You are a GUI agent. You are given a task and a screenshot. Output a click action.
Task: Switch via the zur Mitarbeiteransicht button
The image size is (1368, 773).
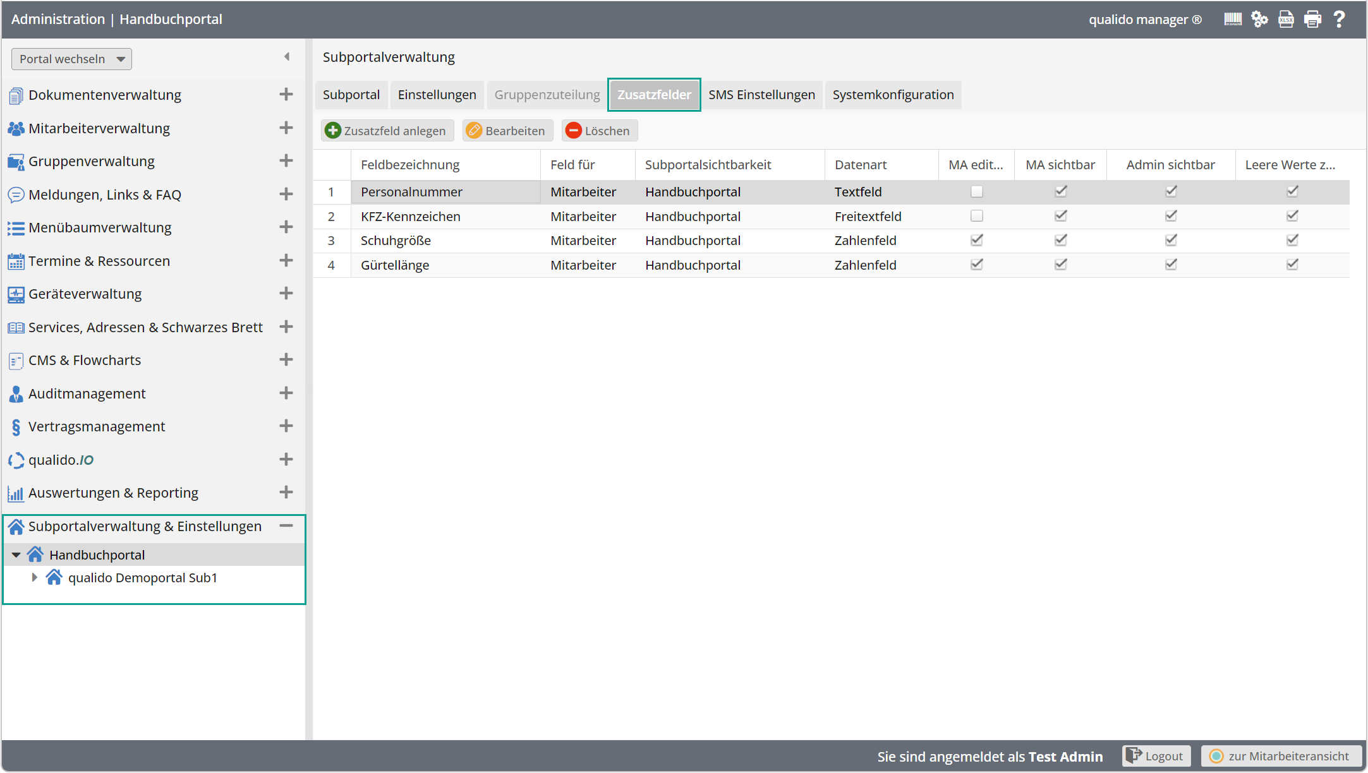tap(1281, 756)
